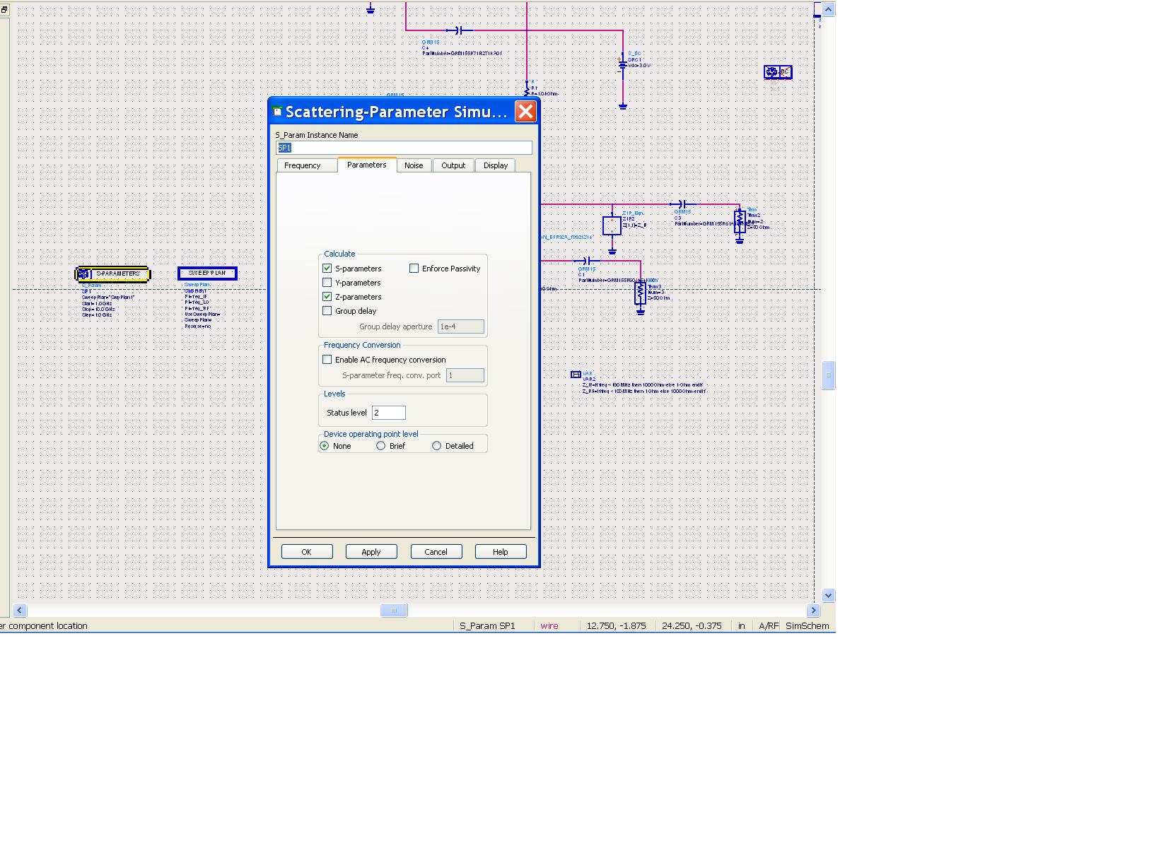This screenshot has width=1154, height=865.
Task: Open the Noise tab
Action: coord(414,165)
